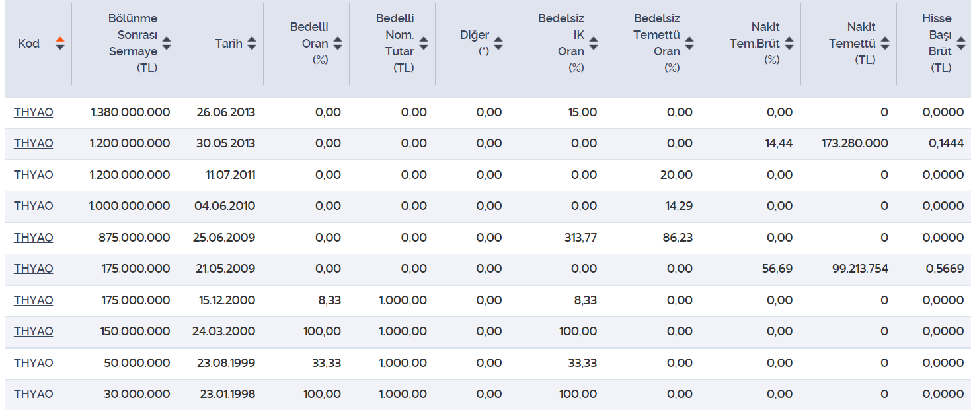The image size is (971, 410).
Task: Select the date cell 30.05.2013
Action: click(x=226, y=143)
